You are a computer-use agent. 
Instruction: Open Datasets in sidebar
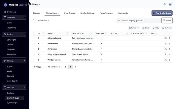tap(10, 76)
